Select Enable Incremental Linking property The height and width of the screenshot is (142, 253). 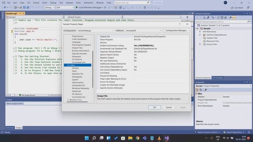143,46
